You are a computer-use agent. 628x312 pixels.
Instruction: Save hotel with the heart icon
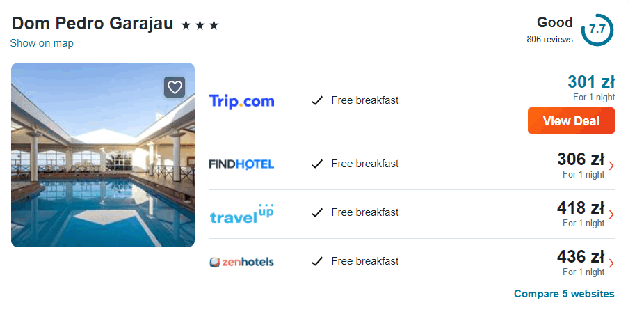coord(175,87)
